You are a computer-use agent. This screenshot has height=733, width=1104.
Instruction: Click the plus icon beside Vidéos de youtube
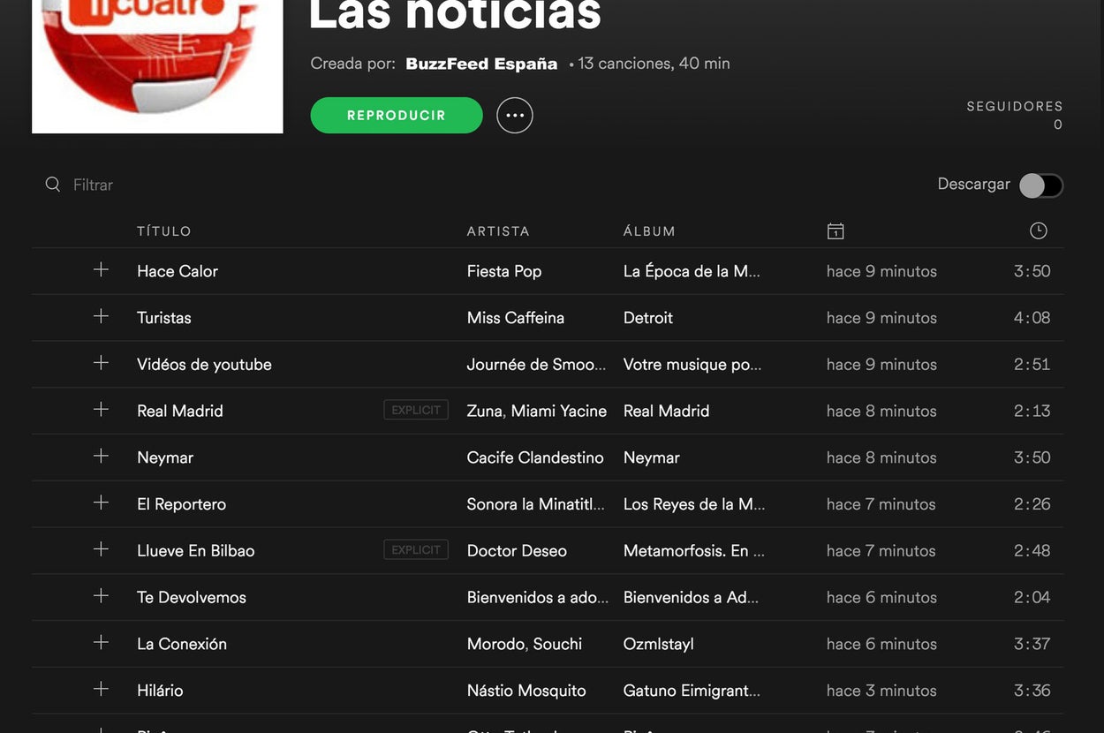[101, 363]
